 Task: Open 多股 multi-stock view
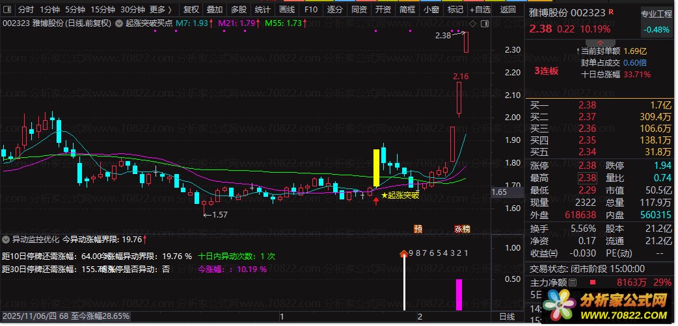click(x=239, y=10)
